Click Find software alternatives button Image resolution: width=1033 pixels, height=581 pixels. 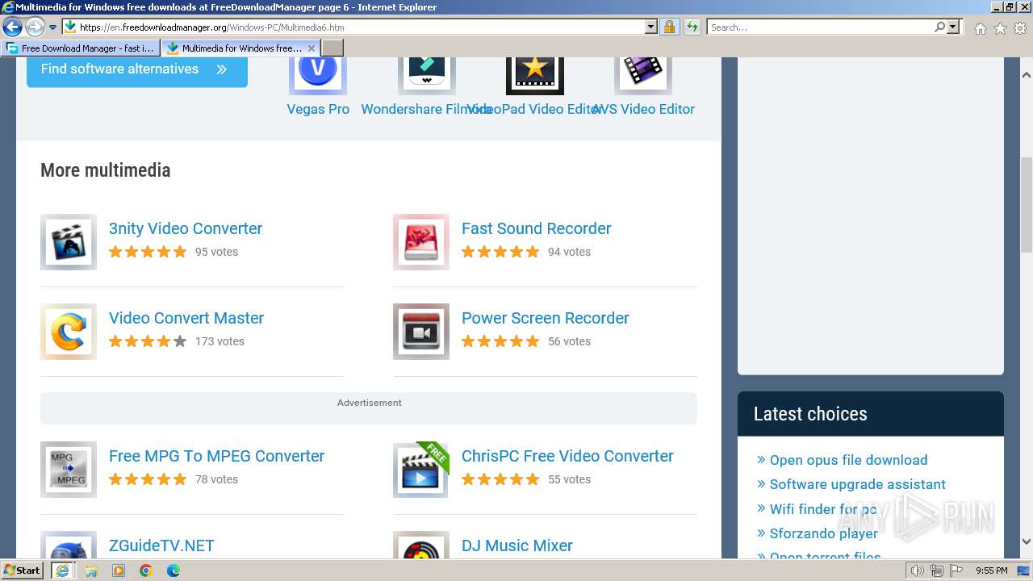coord(137,69)
